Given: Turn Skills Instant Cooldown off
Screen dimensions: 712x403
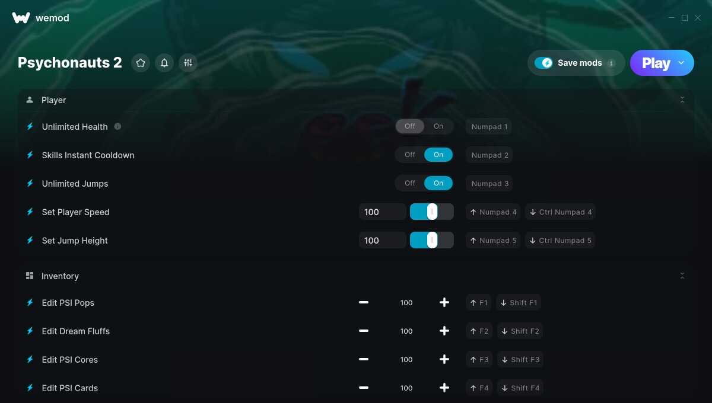Looking at the screenshot, I should click(x=410, y=155).
